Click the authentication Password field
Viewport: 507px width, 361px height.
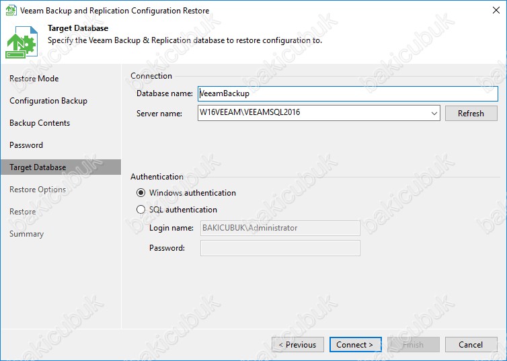(x=280, y=248)
